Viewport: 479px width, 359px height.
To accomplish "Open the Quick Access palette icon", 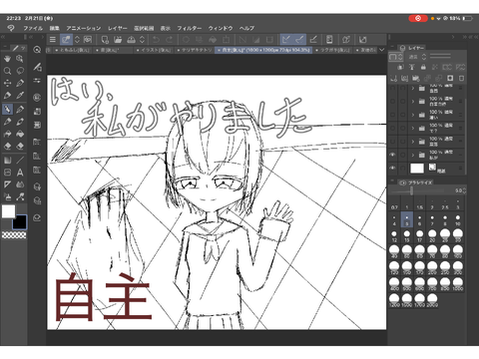I will point(37,50).
